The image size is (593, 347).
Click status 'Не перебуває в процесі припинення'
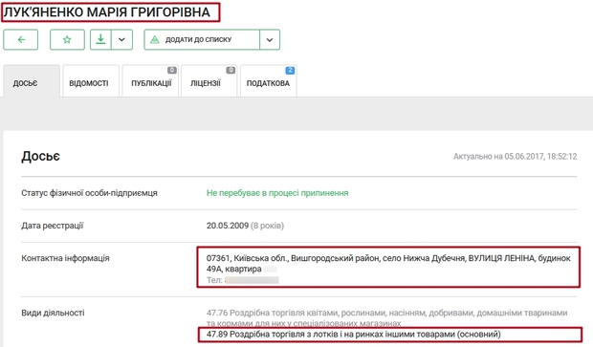point(277,193)
